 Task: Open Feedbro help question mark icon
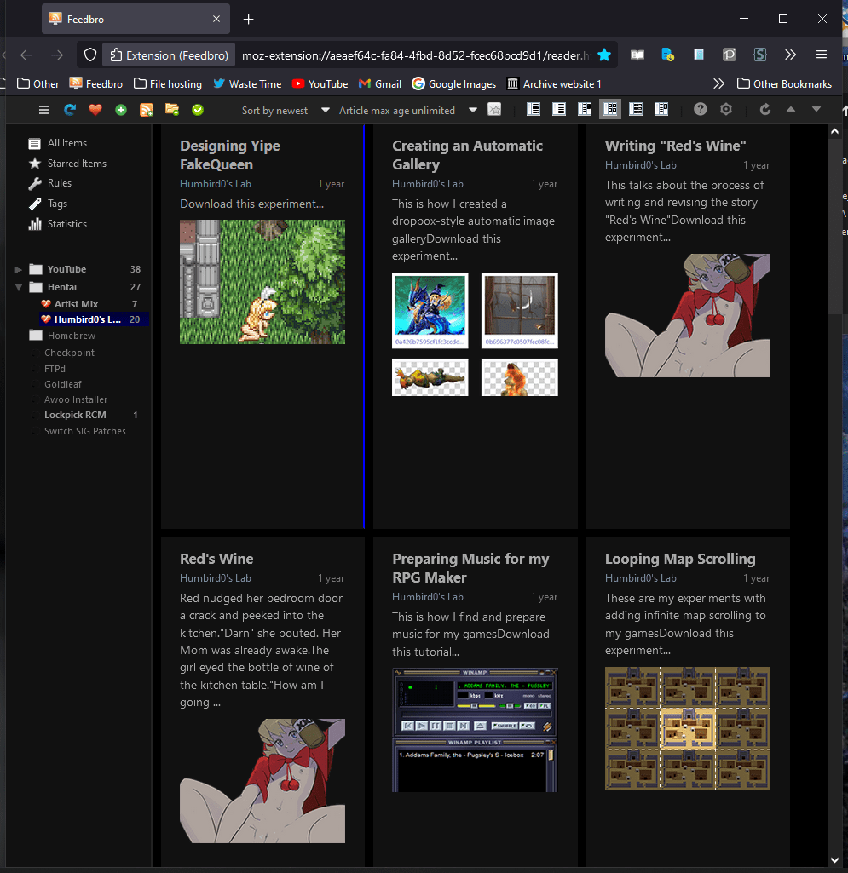coord(701,110)
